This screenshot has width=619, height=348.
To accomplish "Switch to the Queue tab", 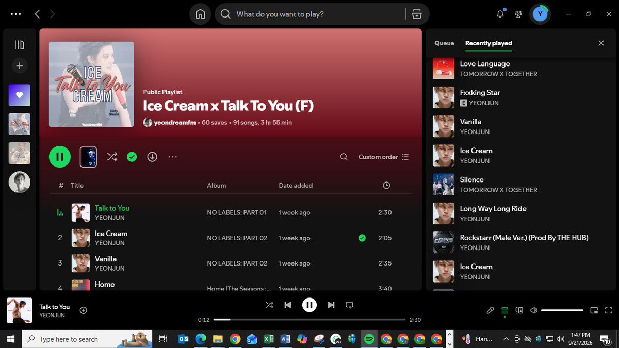I will (444, 43).
